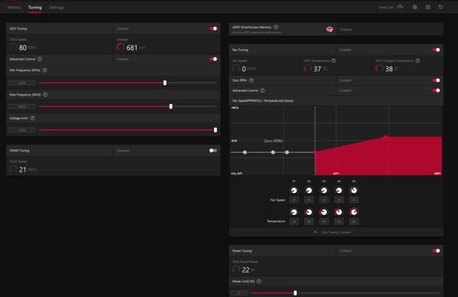This screenshot has height=297, width=458.
Task: Open help icon beside Min Frequency (MHz)
Action: 44,70
